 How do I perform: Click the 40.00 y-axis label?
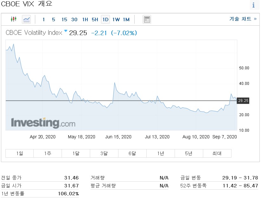pos(244,84)
